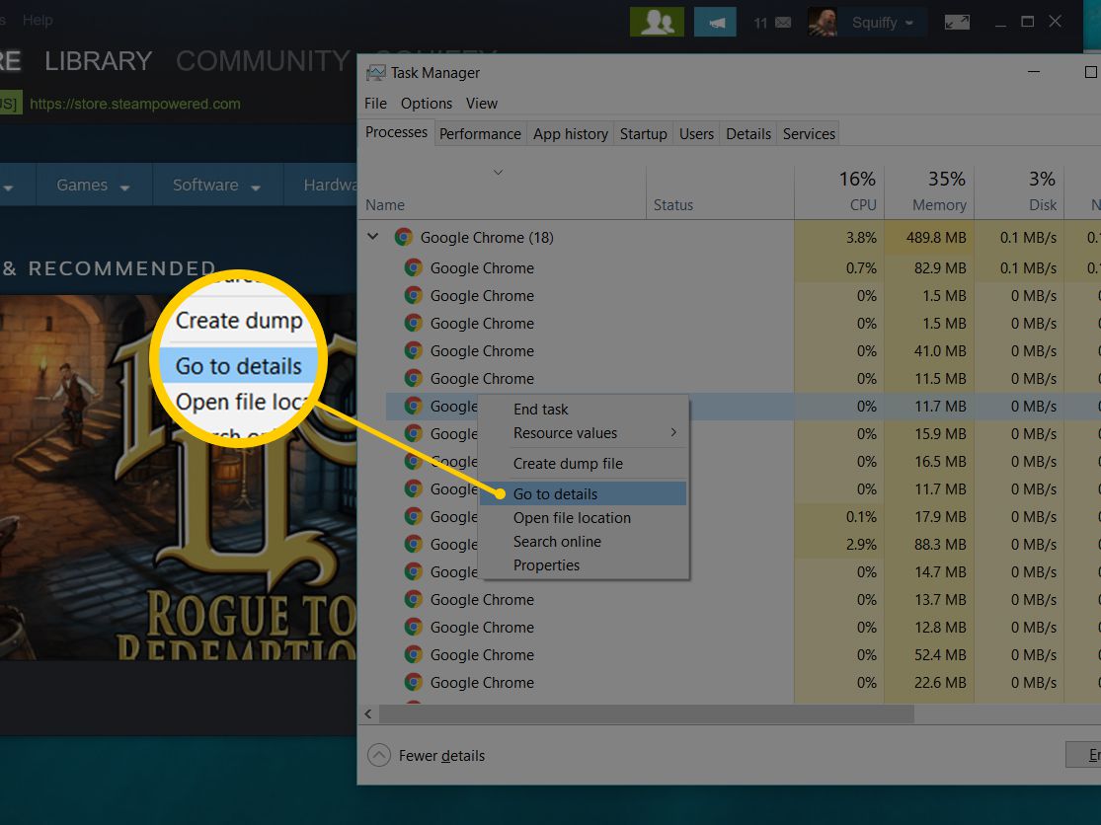
Task: Click Chrome icon in 82.9 MB row
Action: click(413, 267)
